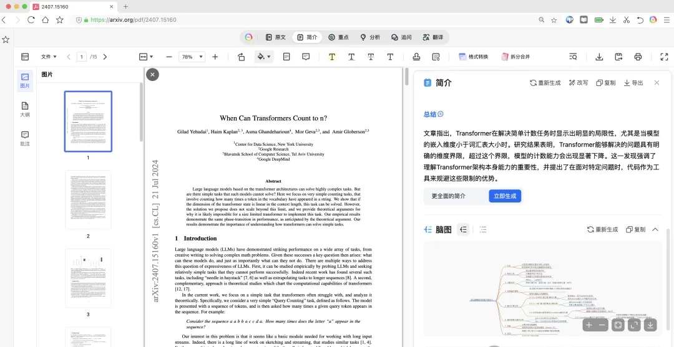Image resolution: width=674 pixels, height=347 pixels.
Task: Open a new browser tab
Action: click(125, 6)
